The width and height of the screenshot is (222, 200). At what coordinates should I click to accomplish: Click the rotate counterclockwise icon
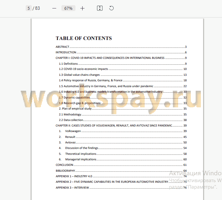click(111, 8)
